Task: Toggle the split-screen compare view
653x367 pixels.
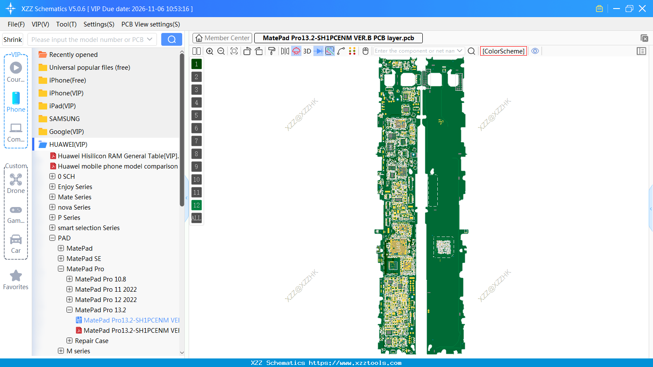Action: 196,51
